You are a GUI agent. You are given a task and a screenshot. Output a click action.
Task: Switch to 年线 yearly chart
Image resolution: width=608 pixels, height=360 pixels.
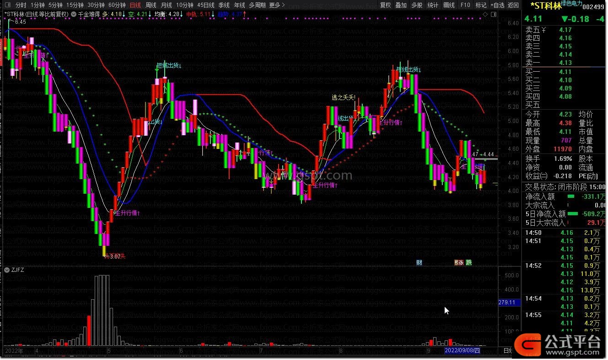click(x=240, y=5)
